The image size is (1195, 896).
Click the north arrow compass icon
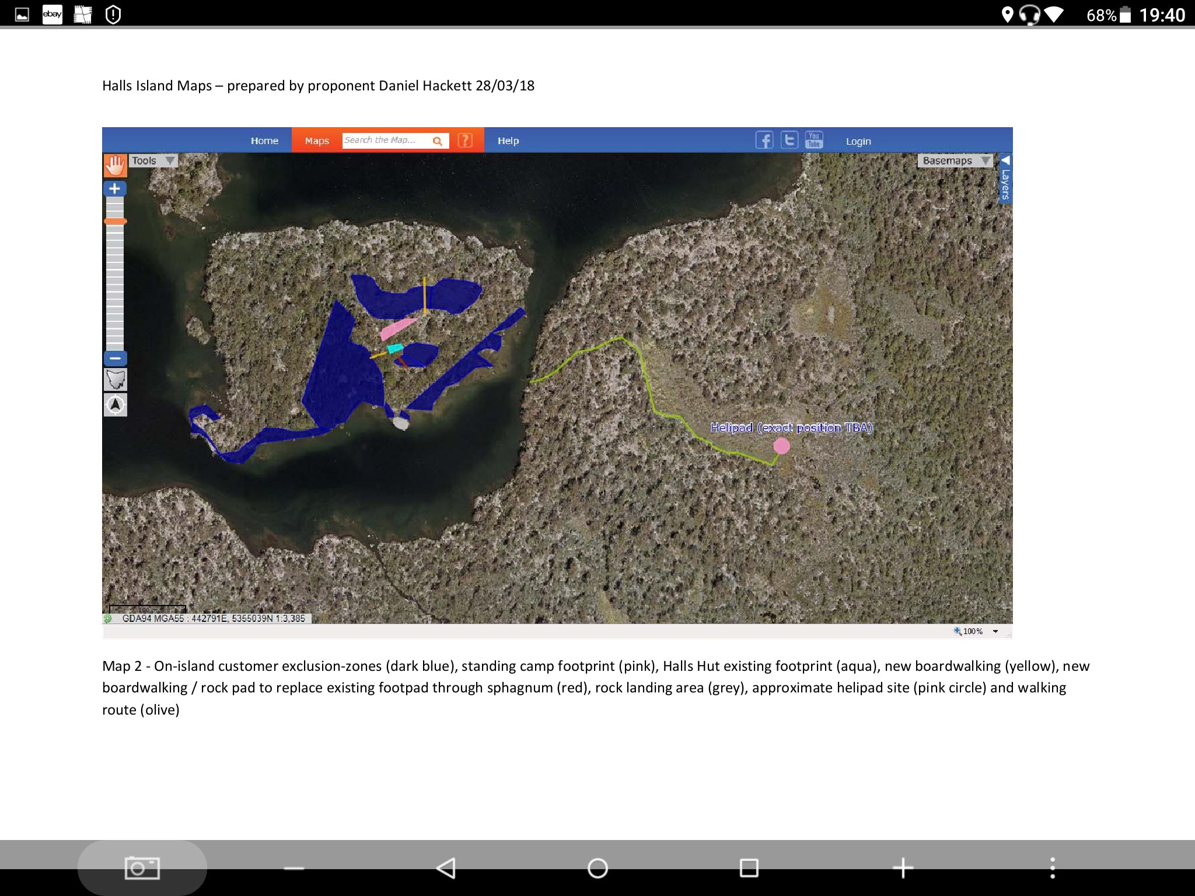pos(115,404)
